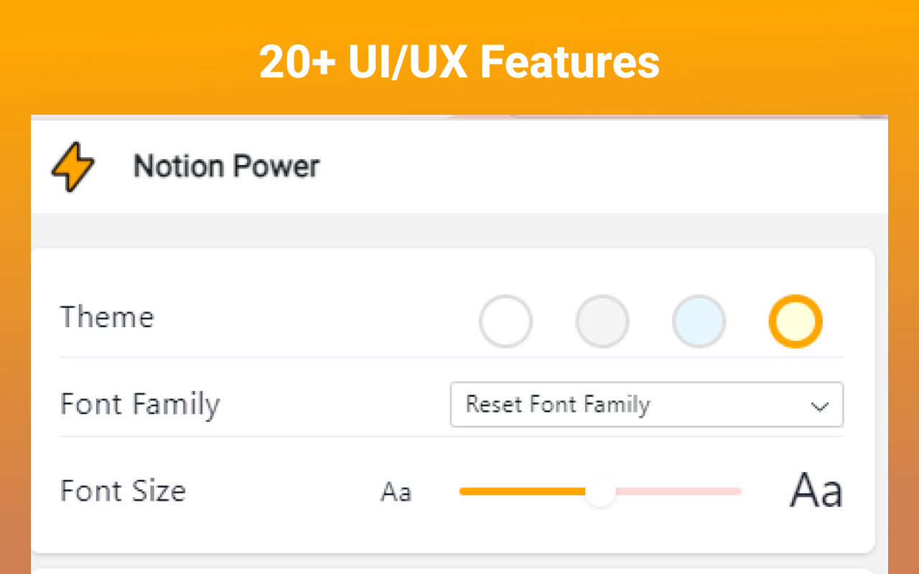Select the light blue theme circle

point(699,321)
